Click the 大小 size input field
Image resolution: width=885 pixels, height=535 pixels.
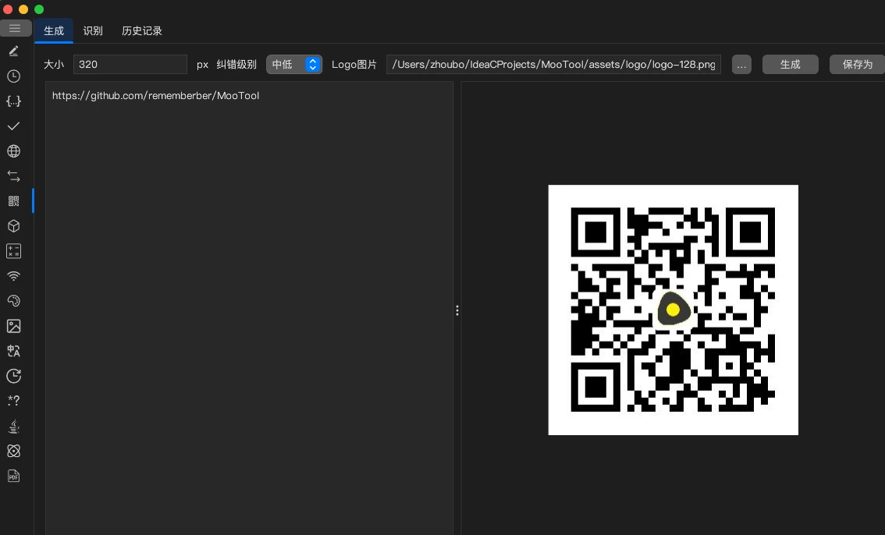[130, 64]
